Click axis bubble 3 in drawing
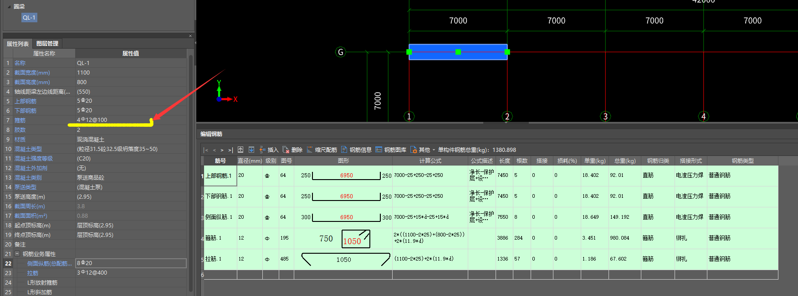Screen dimensions: 798x296 [x=605, y=116]
